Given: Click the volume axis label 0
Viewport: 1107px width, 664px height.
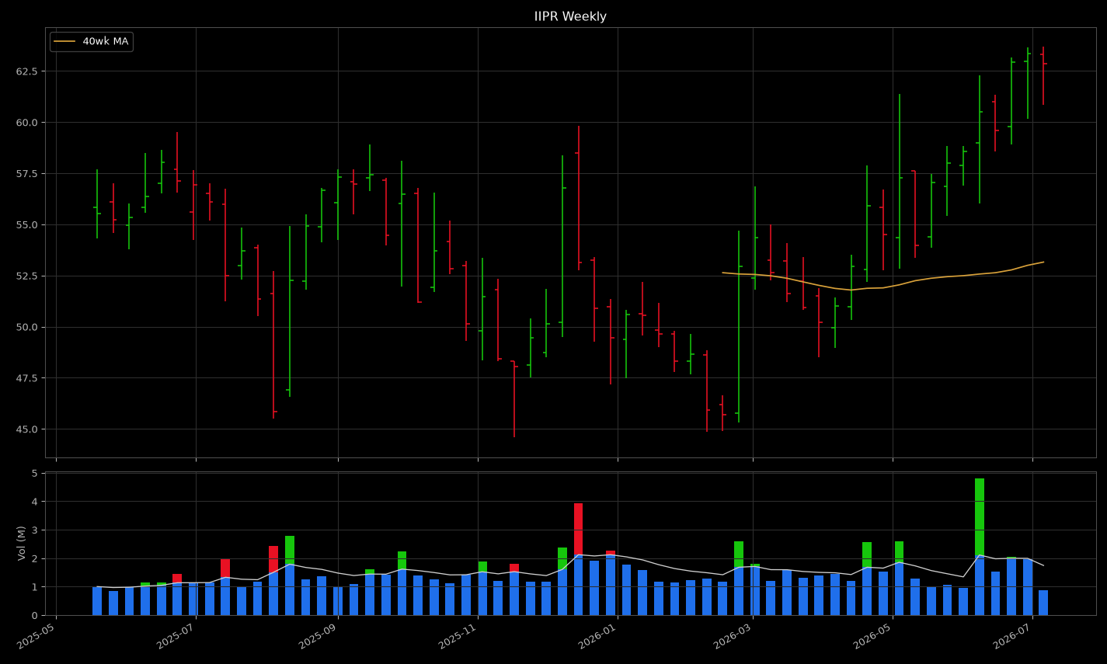Looking at the screenshot, I should point(34,616).
